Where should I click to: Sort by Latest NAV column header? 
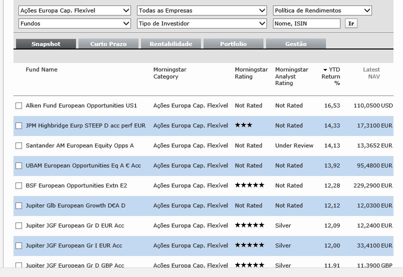click(371, 73)
